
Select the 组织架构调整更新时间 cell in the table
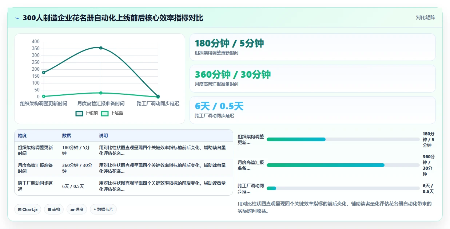[x=36, y=151]
